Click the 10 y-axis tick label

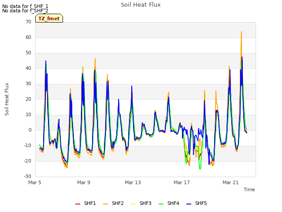(x=28, y=115)
